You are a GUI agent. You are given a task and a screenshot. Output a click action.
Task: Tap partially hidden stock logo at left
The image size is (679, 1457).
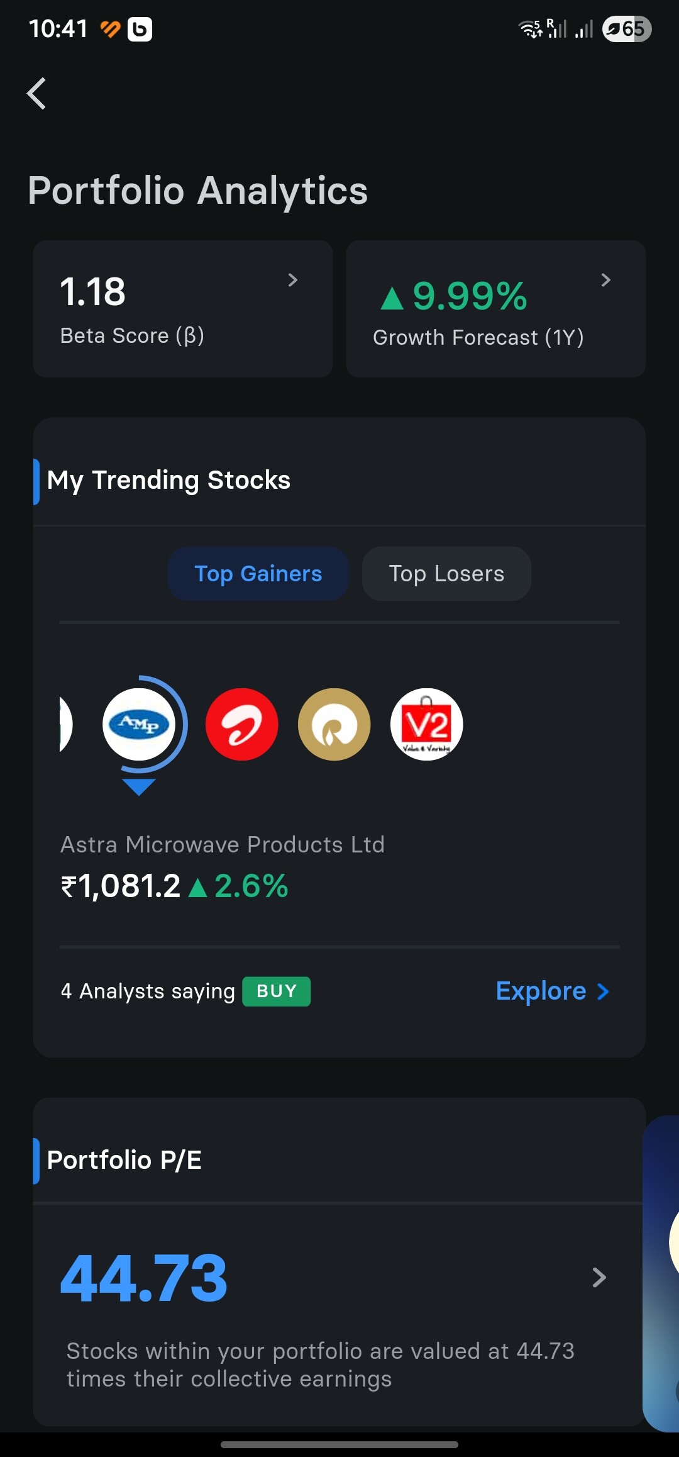65,725
